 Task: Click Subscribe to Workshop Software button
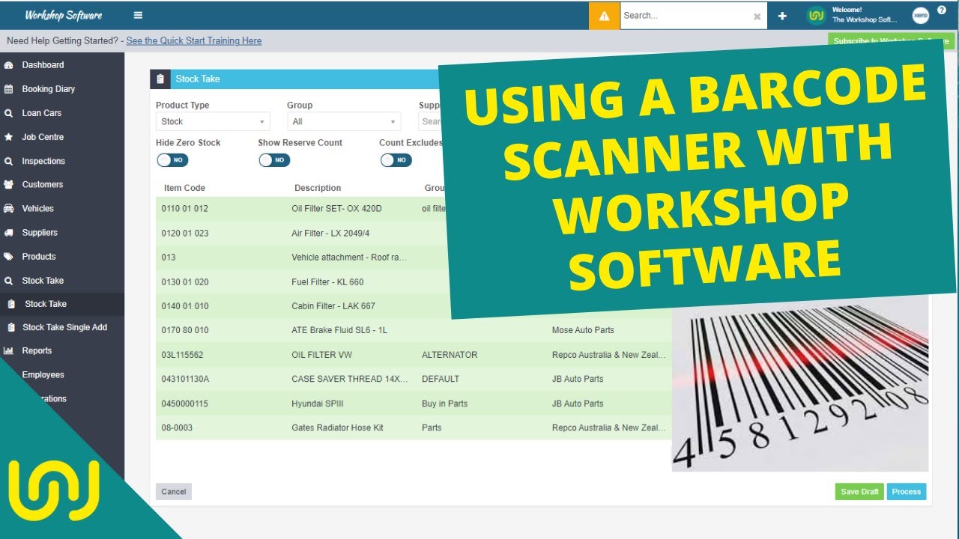[x=892, y=41]
